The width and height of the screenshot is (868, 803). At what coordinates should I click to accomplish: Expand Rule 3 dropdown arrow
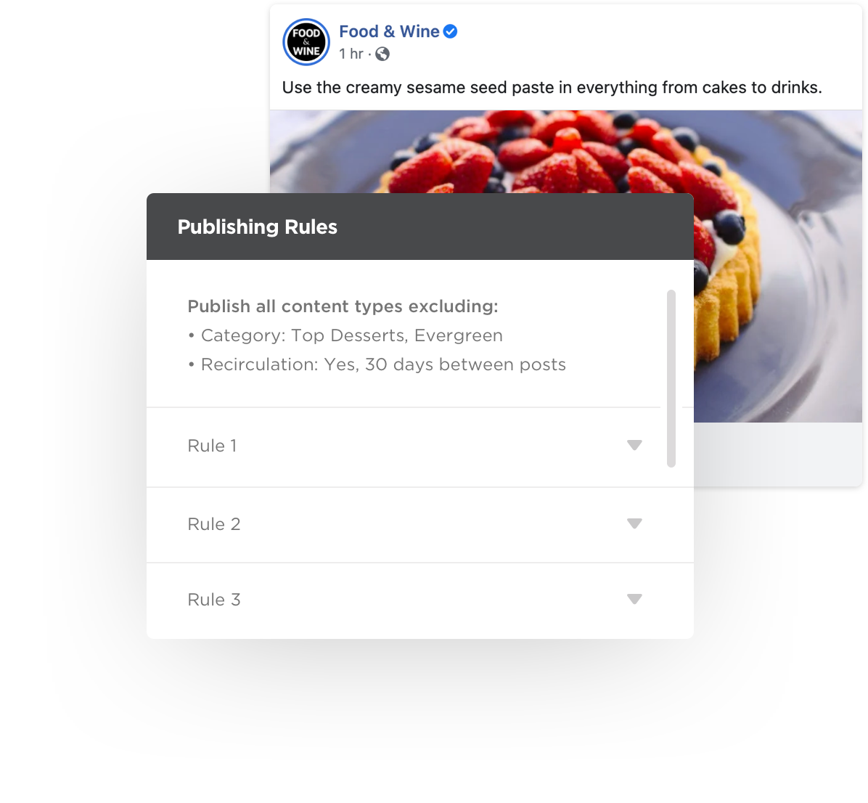pyautogui.click(x=634, y=599)
